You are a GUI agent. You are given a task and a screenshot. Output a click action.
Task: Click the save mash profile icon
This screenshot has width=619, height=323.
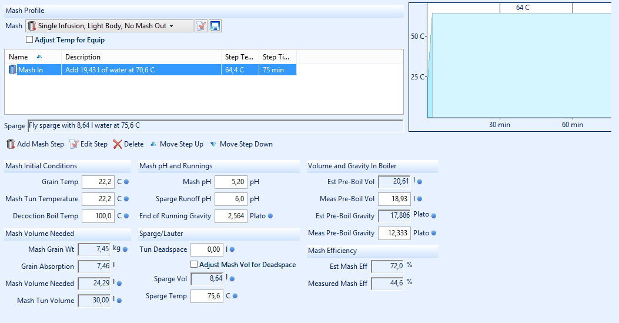click(215, 26)
